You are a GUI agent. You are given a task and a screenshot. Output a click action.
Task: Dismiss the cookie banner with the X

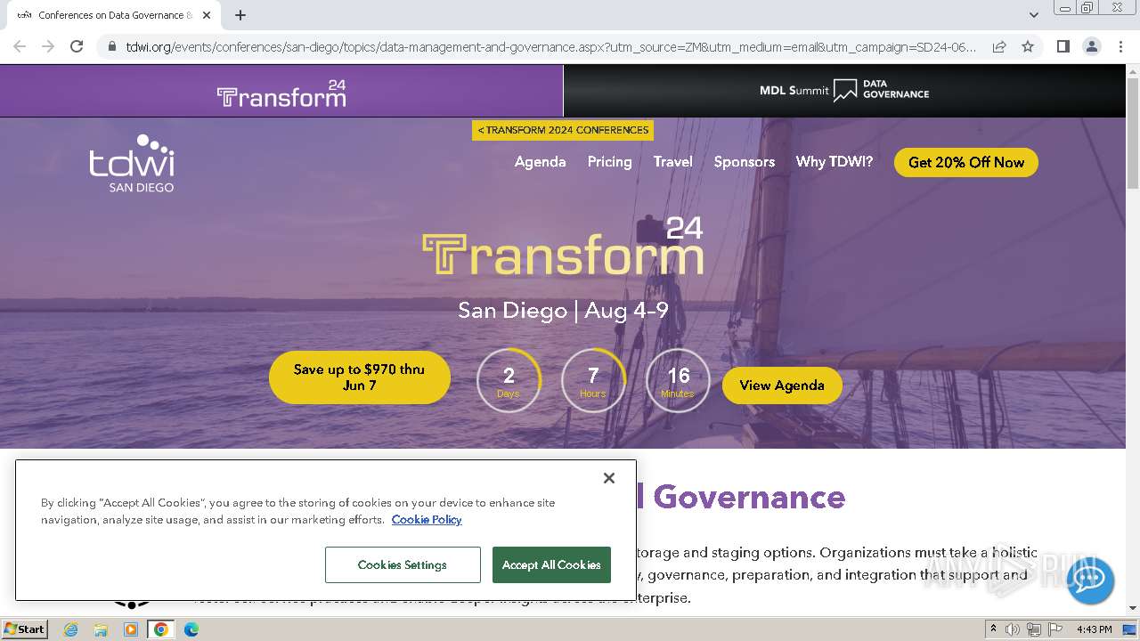tap(609, 478)
